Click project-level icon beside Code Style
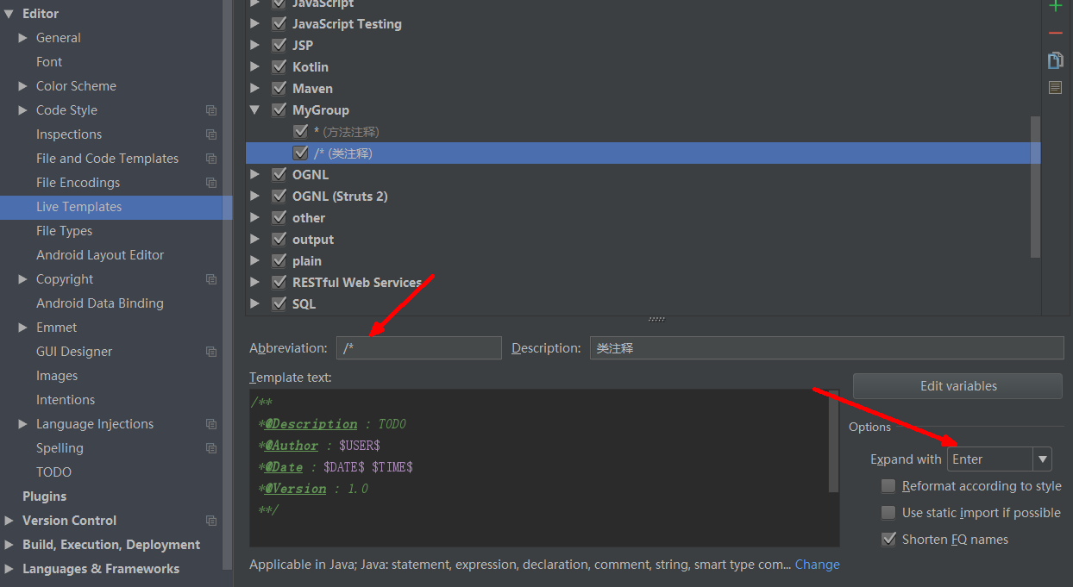This screenshot has height=587, width=1073. coord(211,110)
